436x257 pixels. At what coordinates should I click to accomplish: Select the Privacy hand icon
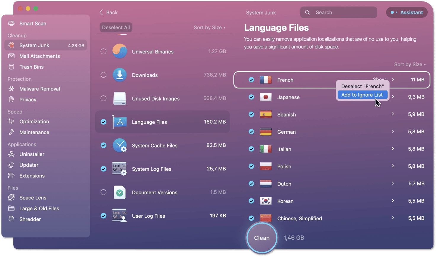(x=11, y=99)
